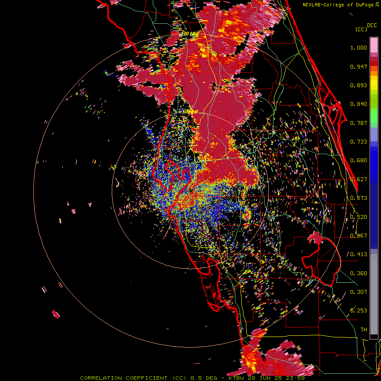Click the TH threshold legend label
The image size is (381, 381).
point(364,330)
